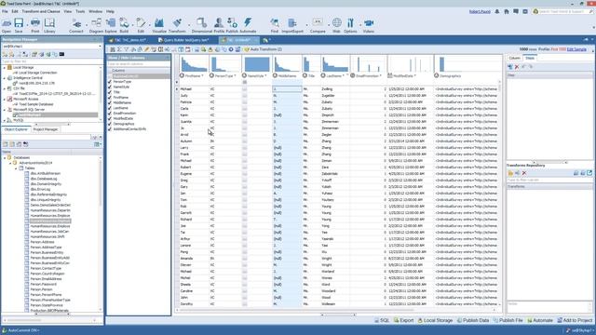Open the Dimensional tool
The width and height of the screenshot is (596, 335).
[x=202, y=25]
